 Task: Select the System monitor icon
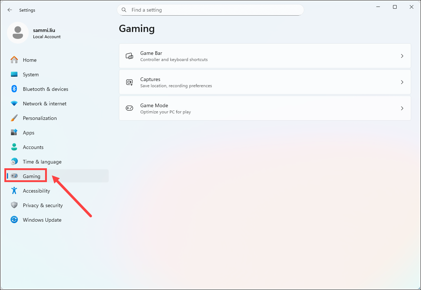[x=14, y=74]
